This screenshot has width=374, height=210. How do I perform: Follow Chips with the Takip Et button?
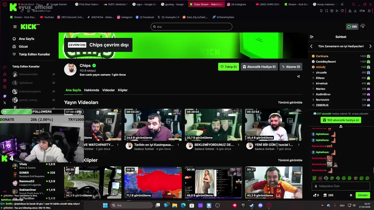click(x=228, y=67)
